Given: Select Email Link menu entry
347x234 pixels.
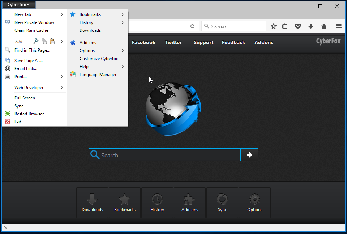Looking at the screenshot, I should click(x=35, y=69).
